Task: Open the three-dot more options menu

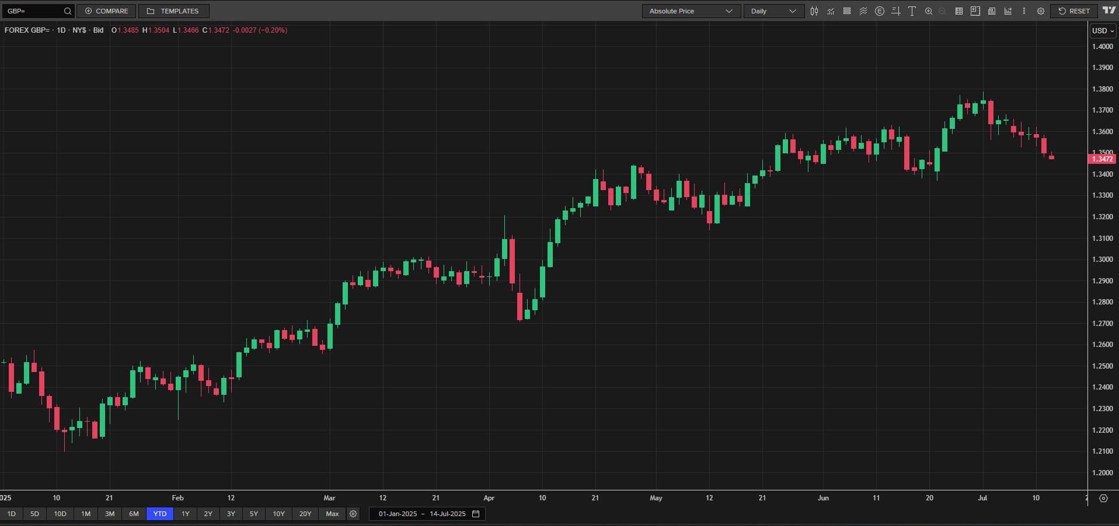Action: point(1024,11)
